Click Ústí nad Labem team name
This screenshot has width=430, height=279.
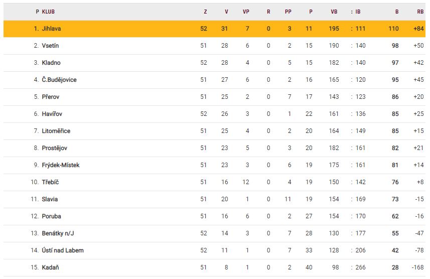63,250
